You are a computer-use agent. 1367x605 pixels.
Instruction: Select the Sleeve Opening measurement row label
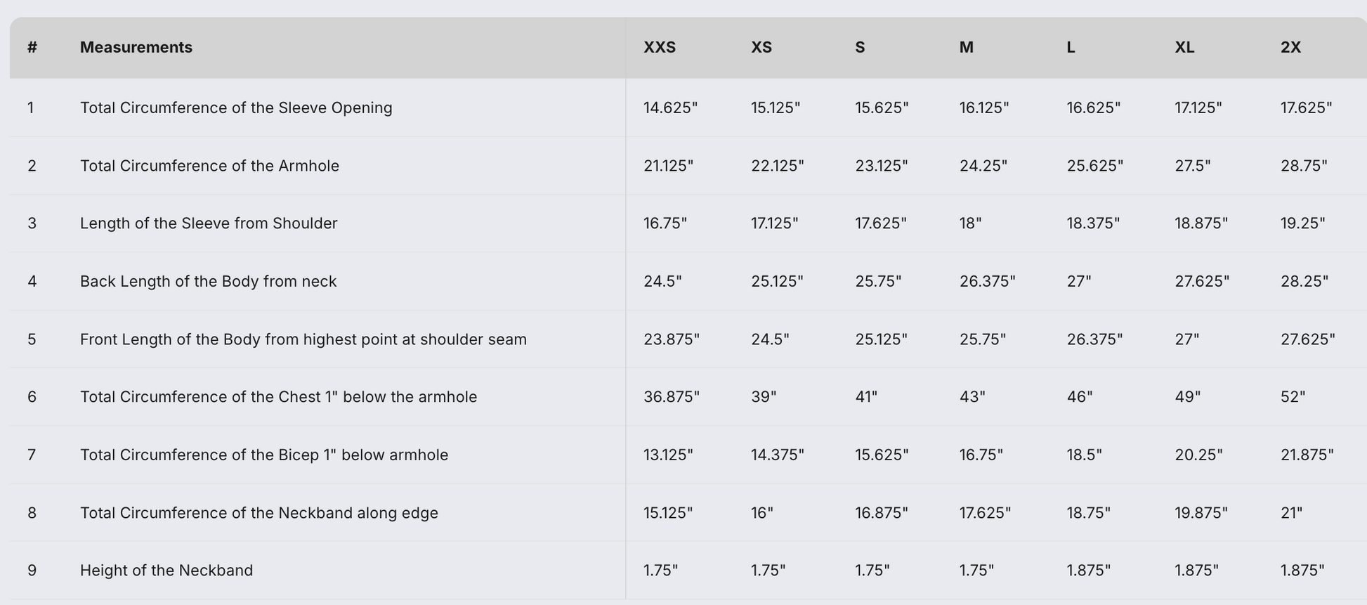coord(236,108)
